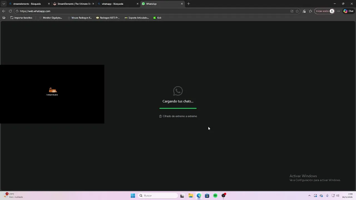The height and width of the screenshot is (200, 356).
Task: Close the whatsapp - Búsqueda tab
Action: (x=137, y=4)
